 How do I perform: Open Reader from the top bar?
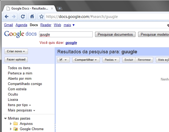(46, 25)
